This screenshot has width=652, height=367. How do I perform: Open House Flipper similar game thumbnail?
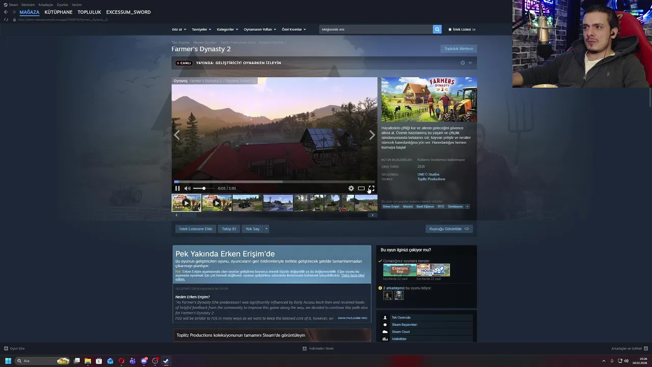433,270
